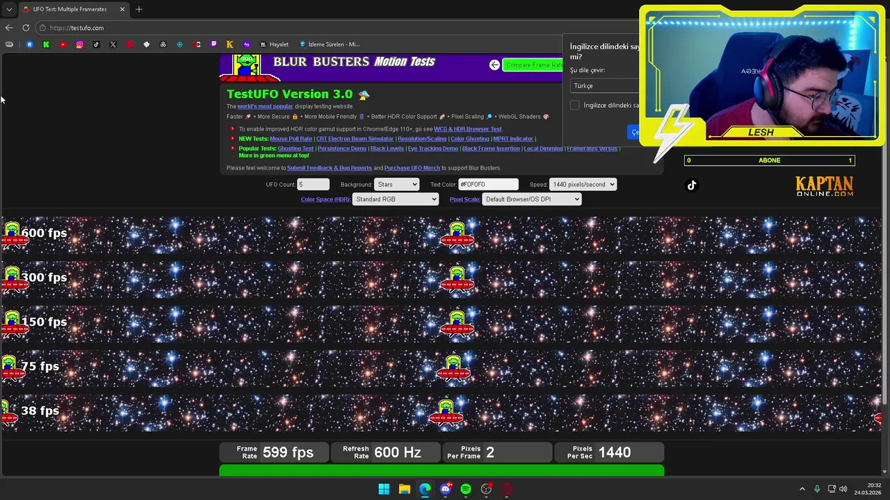Open the Resolution/Scaling test link
This screenshot has height=500, width=890.
422,139
